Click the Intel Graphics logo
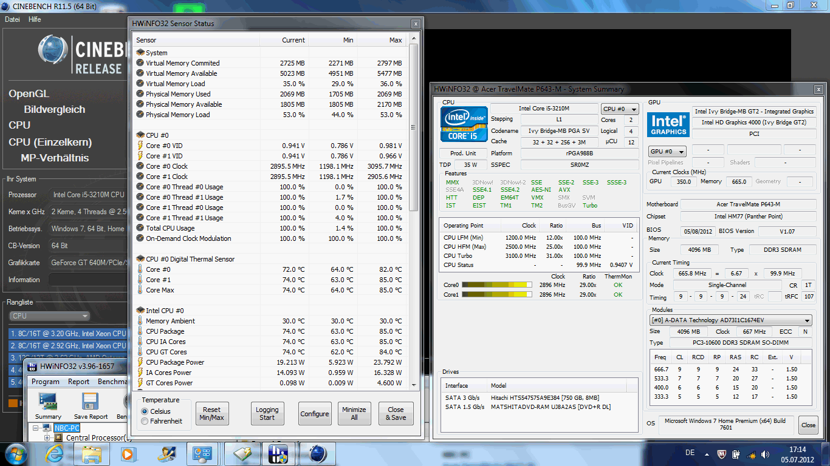Viewport: 830px width, 466px height. click(x=668, y=124)
